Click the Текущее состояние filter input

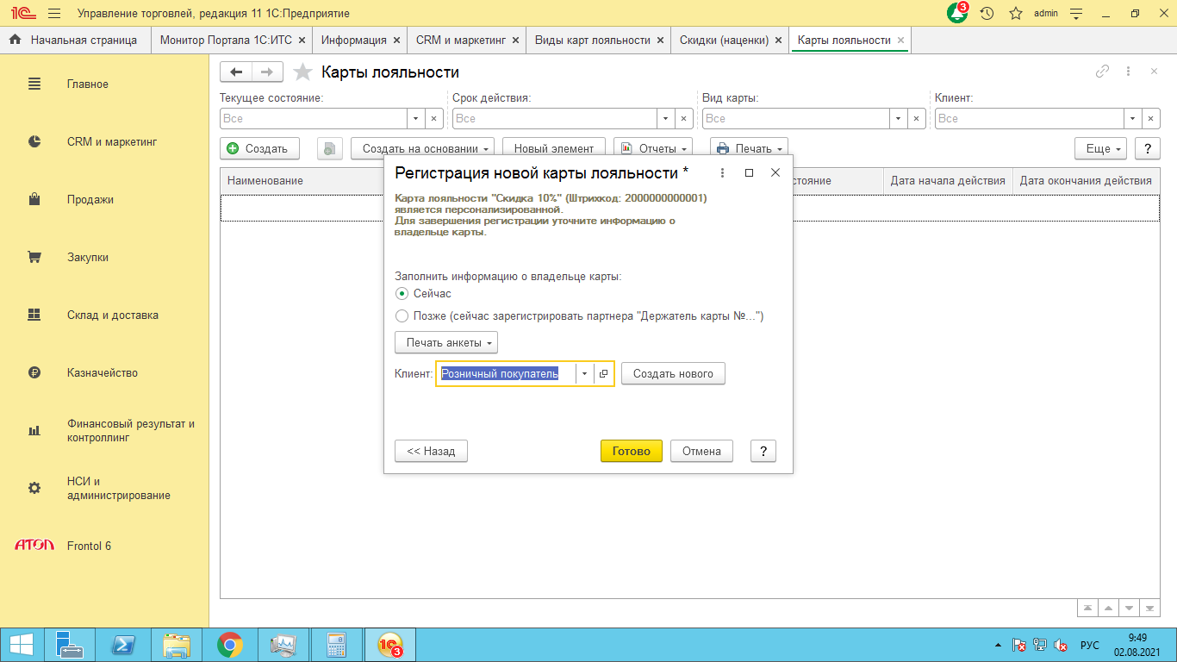point(314,119)
